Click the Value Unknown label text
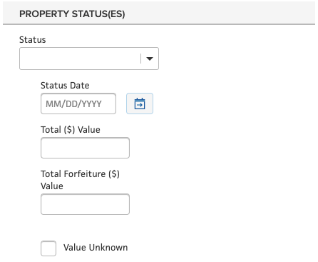Image resolution: width=318 pixels, height=262 pixels. pos(96,248)
